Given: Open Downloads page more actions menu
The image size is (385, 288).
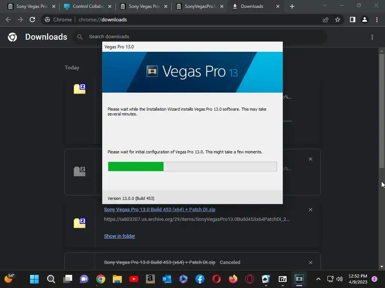Looking at the screenshot, I should point(372,37).
